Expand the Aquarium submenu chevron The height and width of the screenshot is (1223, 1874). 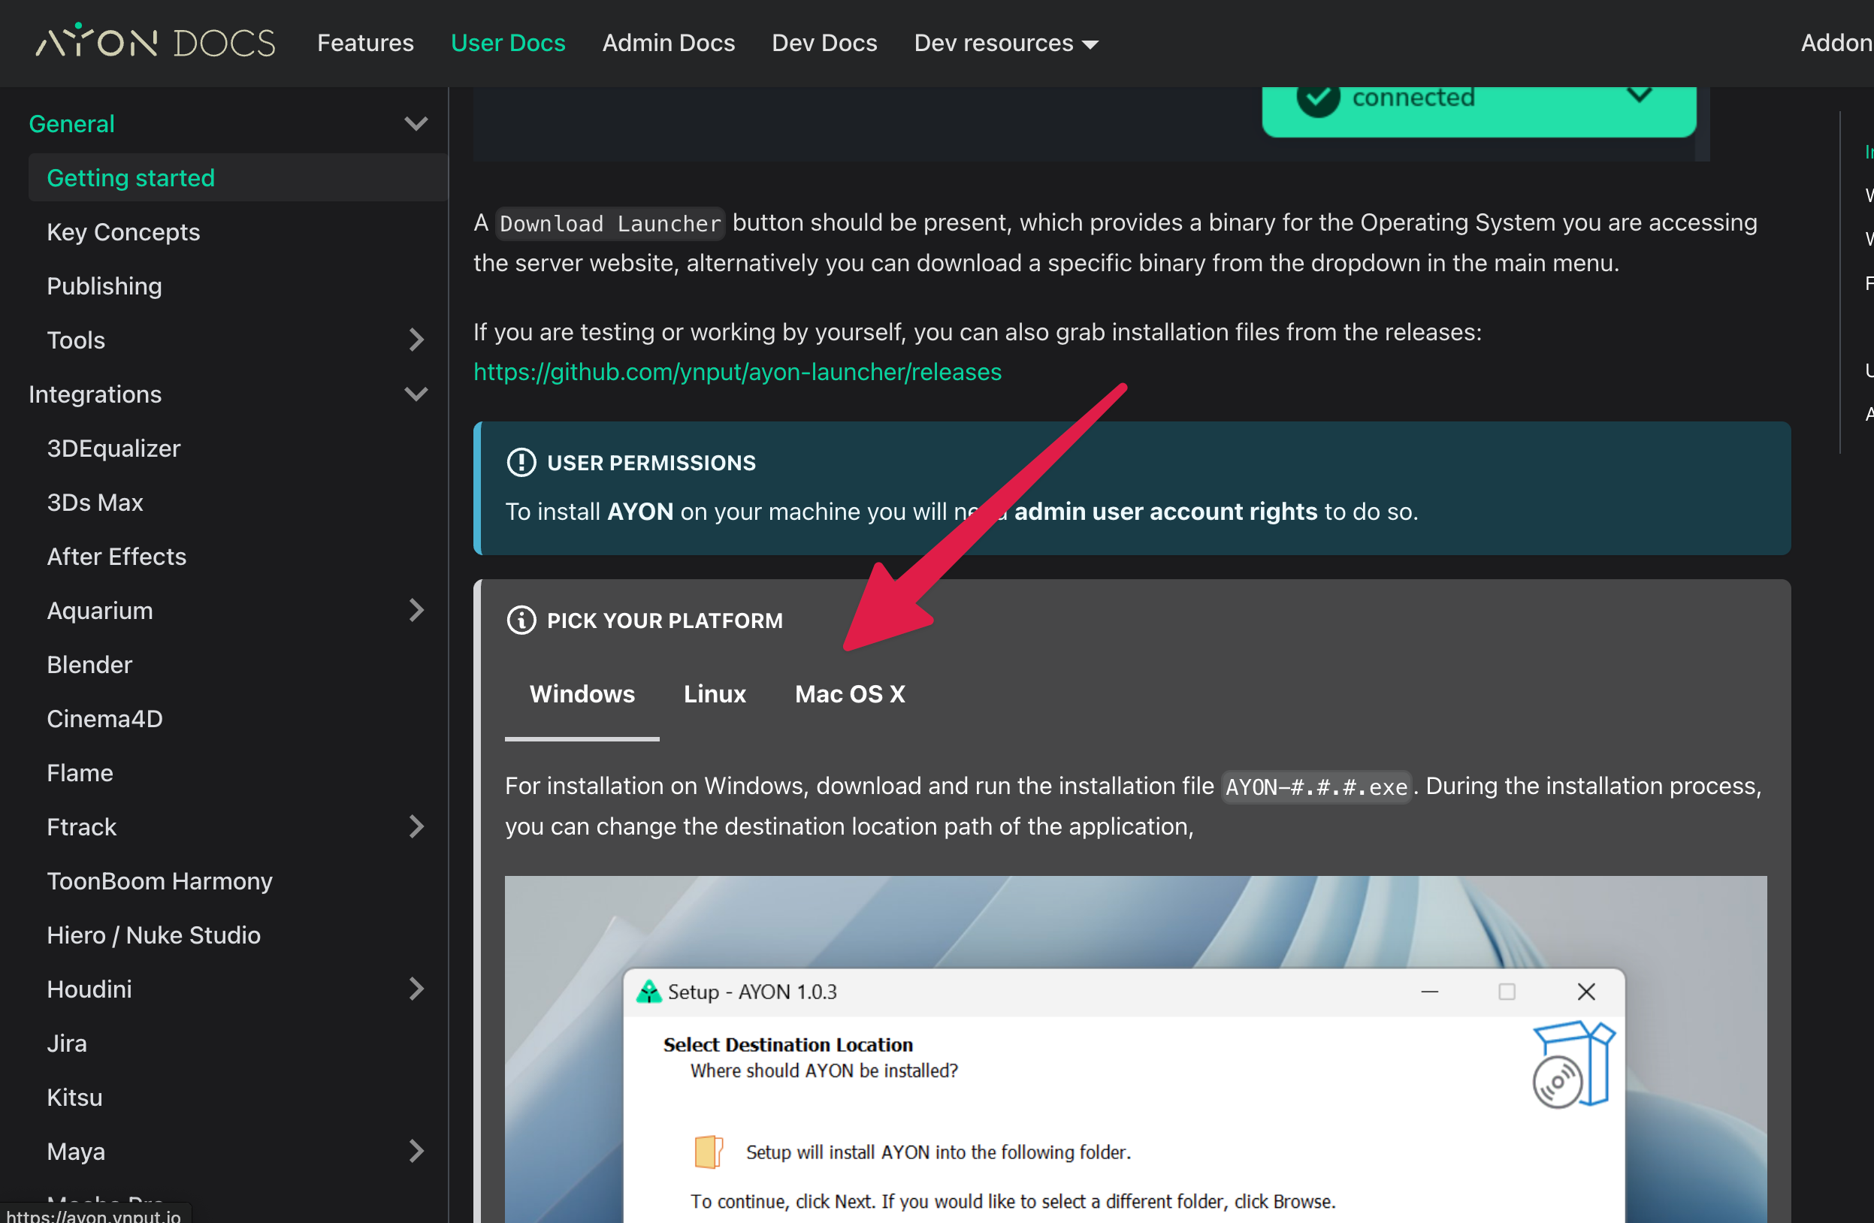tap(416, 611)
